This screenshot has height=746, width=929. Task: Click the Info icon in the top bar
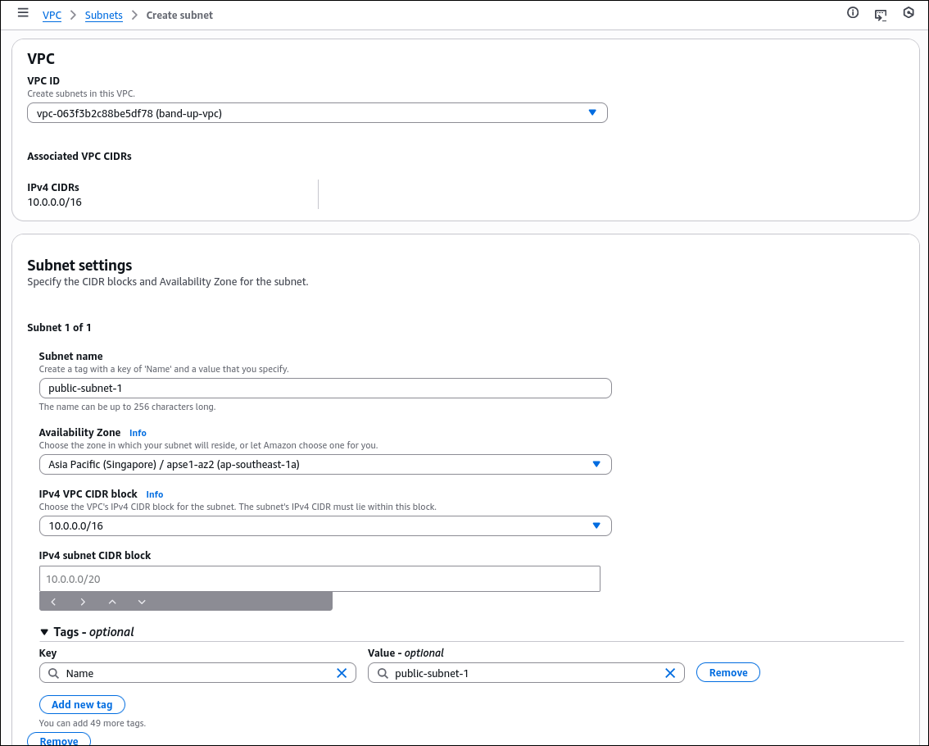[x=853, y=12]
